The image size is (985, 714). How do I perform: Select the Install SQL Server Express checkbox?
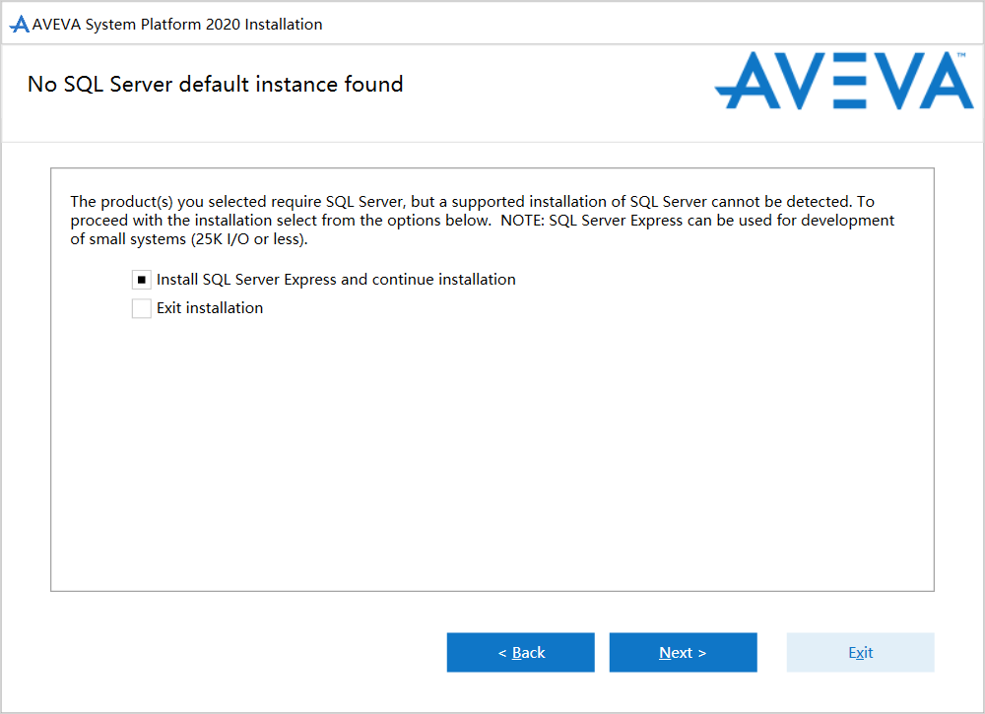[142, 280]
